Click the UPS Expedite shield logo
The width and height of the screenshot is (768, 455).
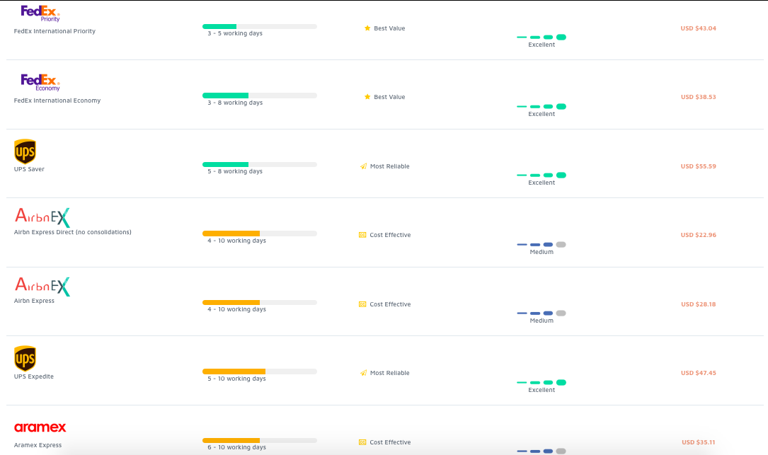25,359
